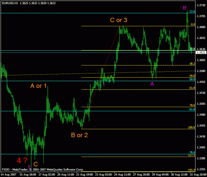Viewport: 207px width, 177px height.
Task: Select the red '4 ?' annotation
Action: point(22,160)
